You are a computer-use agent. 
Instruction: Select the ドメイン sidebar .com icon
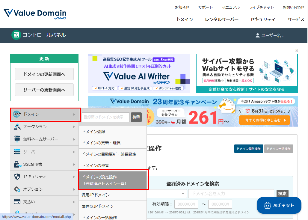pos(17,114)
